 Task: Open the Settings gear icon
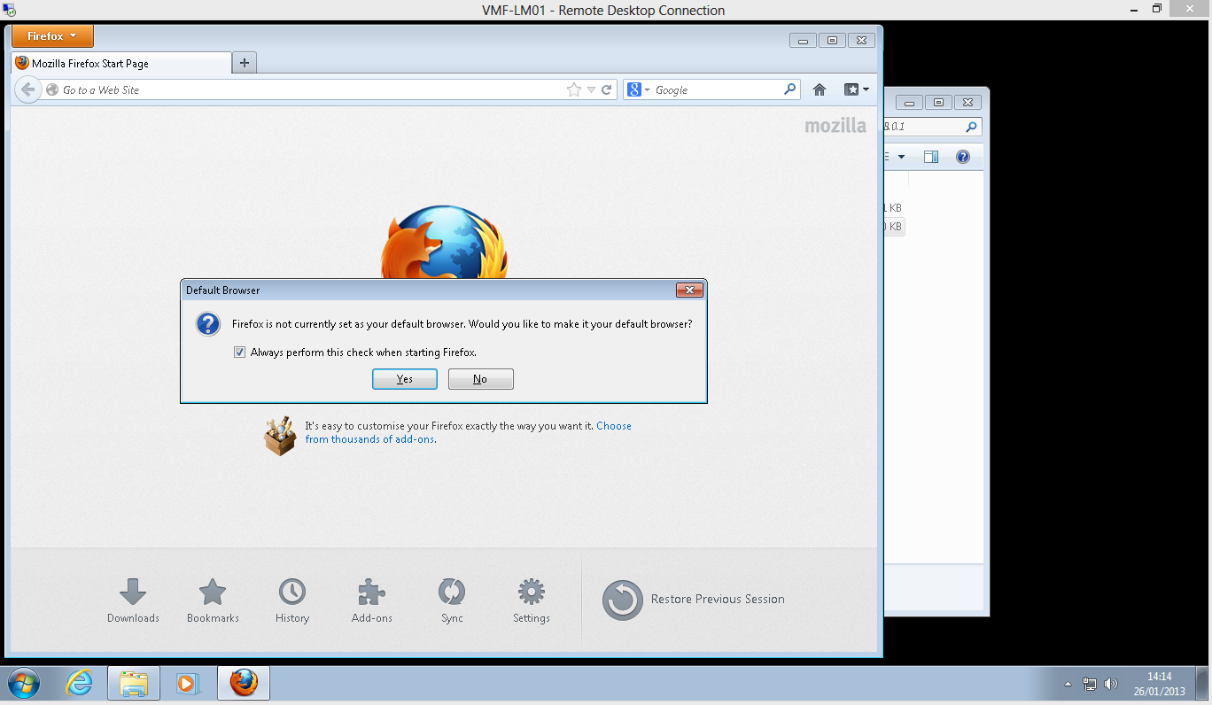coord(532,593)
